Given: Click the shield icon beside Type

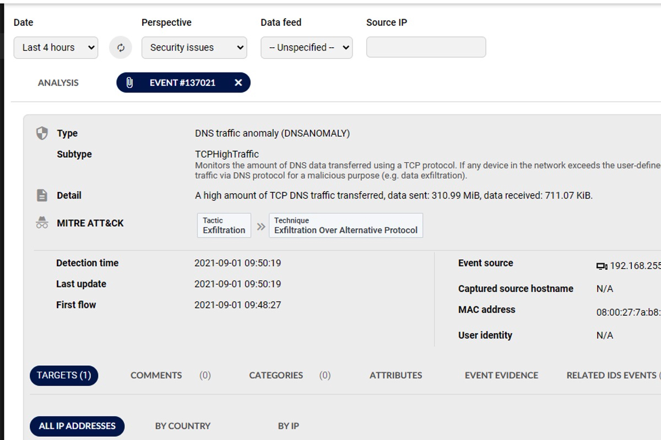Looking at the screenshot, I should [42, 133].
